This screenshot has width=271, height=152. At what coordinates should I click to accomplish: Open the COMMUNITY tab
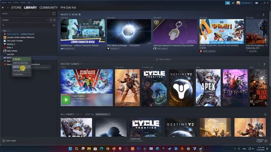[49, 8]
